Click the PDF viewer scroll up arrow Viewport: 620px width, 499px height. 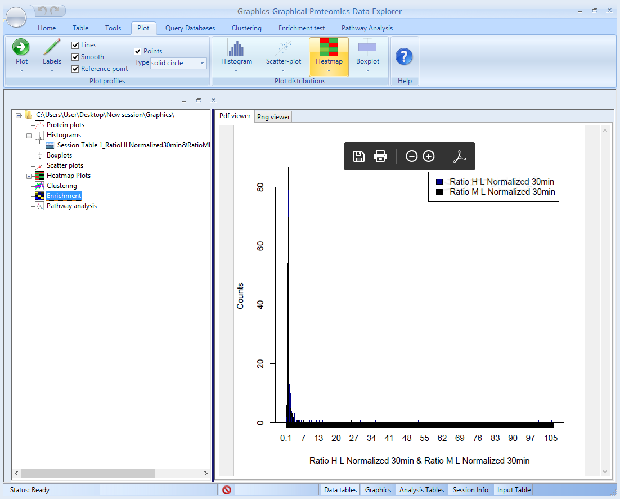605,131
